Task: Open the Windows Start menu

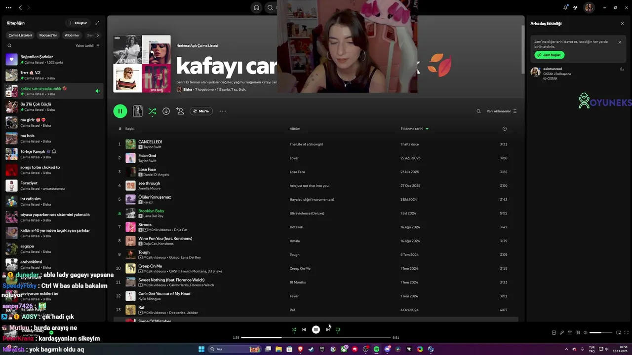Action: (201, 349)
